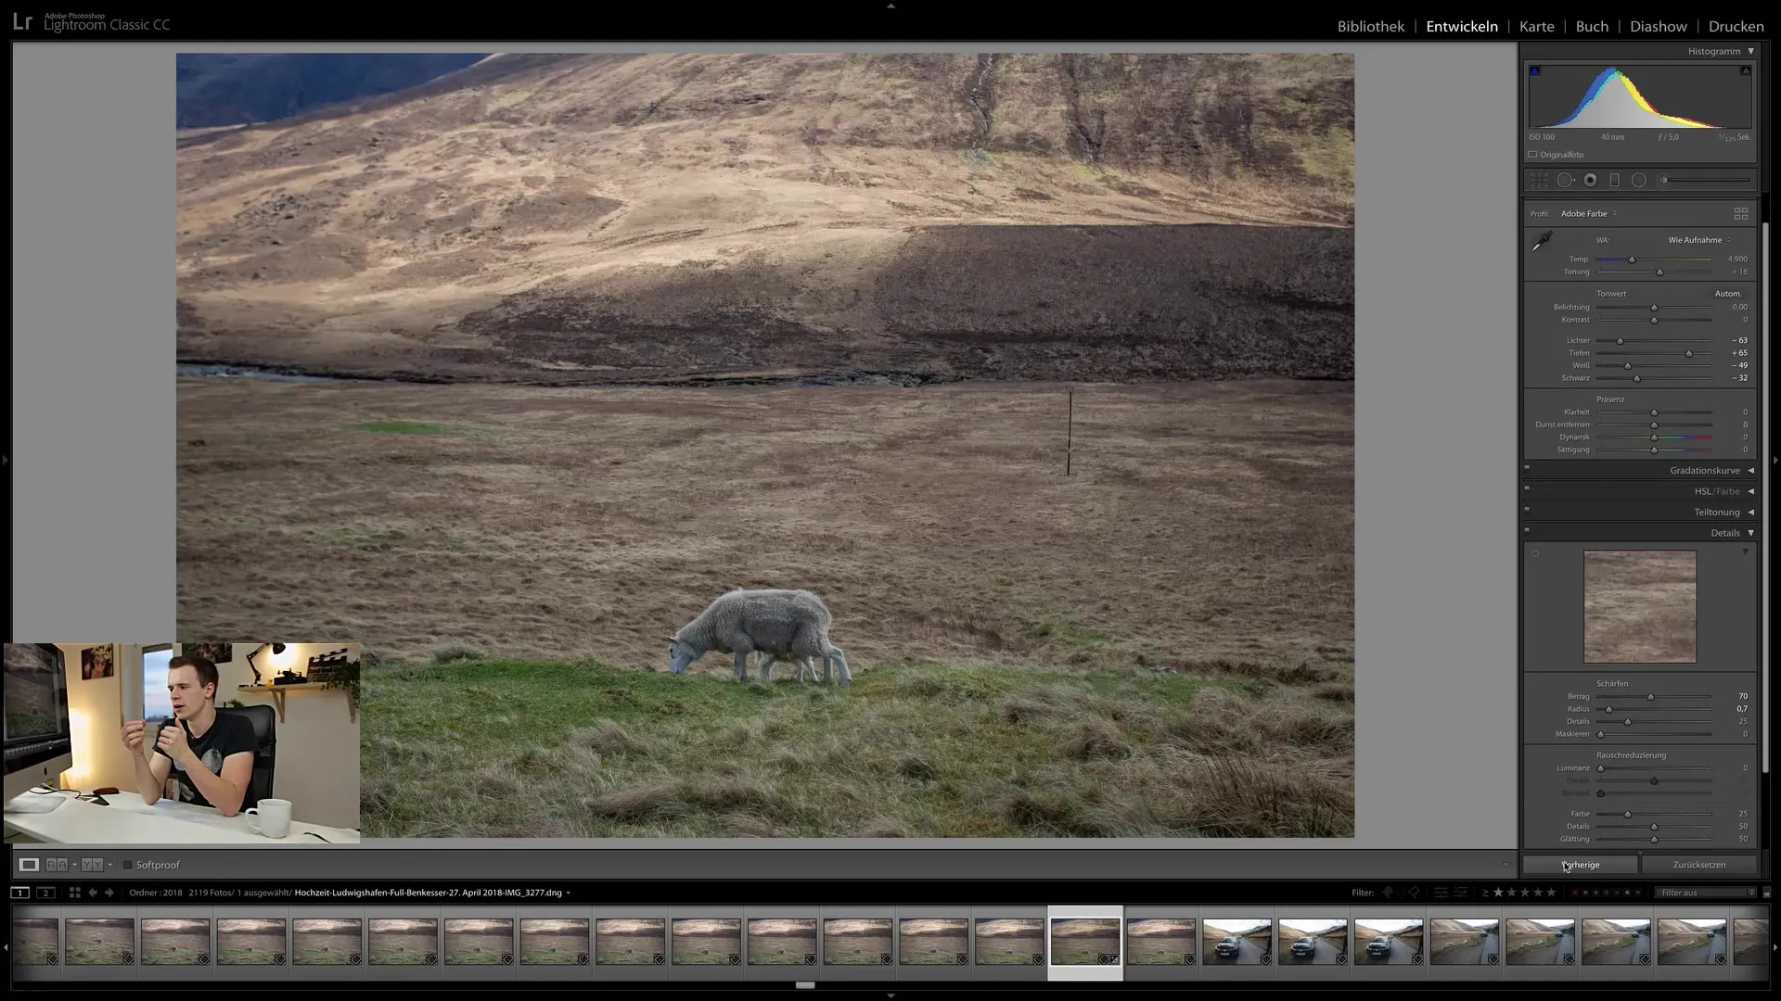Switch to loupe view mode
Screen dimensions: 1781x1001
coord(29,865)
